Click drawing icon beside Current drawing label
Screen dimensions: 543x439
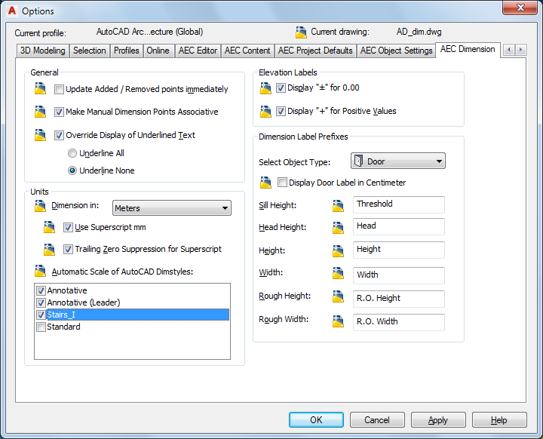point(301,32)
